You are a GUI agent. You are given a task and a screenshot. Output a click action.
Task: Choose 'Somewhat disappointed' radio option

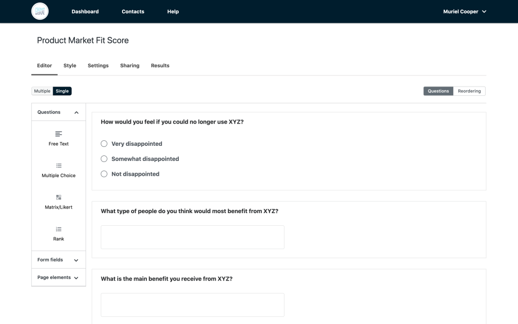104,159
